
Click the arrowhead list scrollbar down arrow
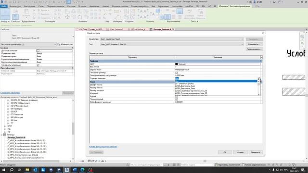[259, 94]
